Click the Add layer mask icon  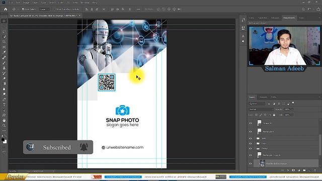(293, 170)
